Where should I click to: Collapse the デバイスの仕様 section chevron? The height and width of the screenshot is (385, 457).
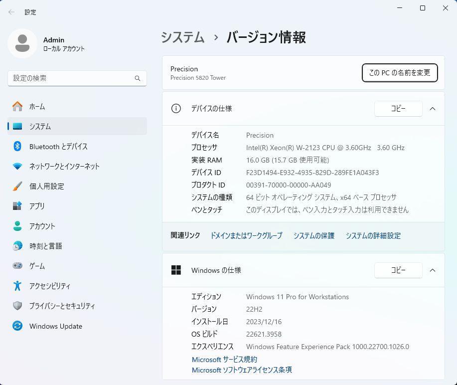(x=433, y=109)
